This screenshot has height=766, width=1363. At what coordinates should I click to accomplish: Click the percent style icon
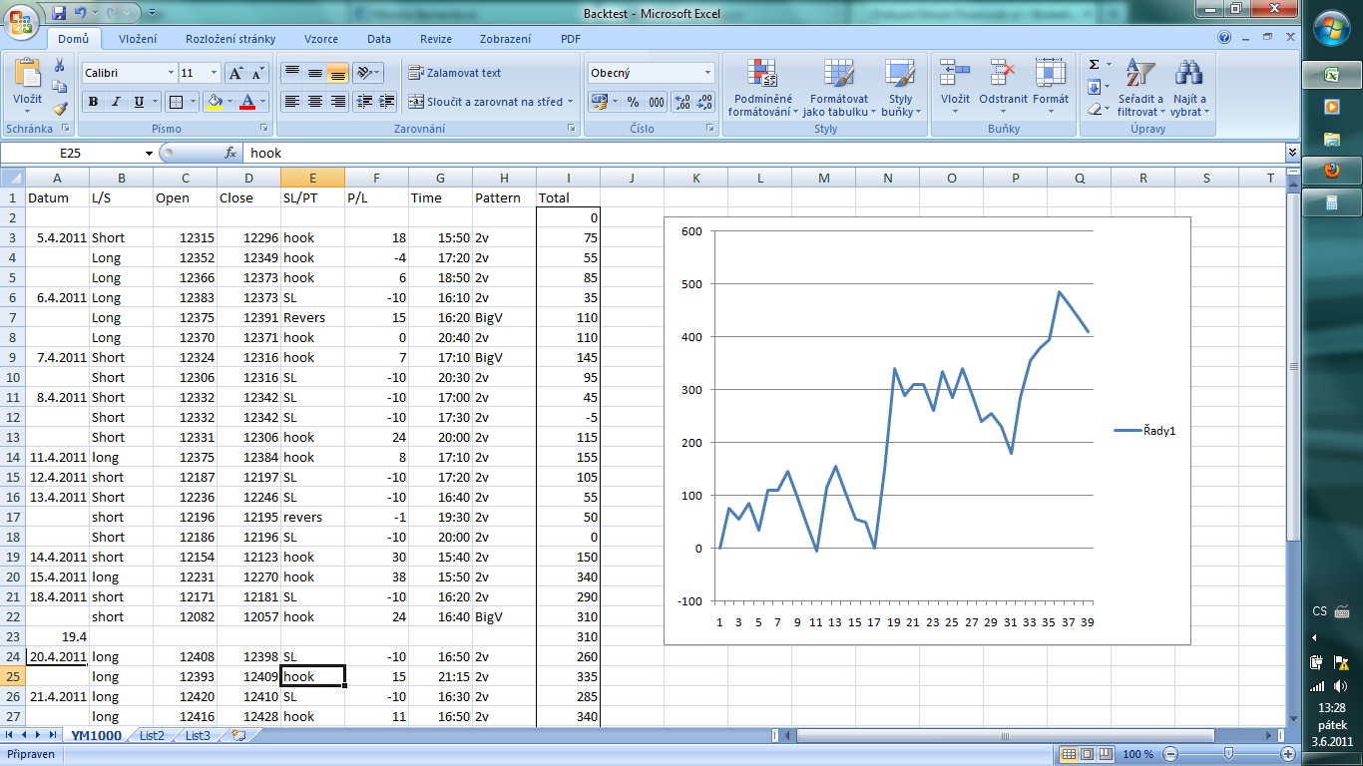pyautogui.click(x=633, y=102)
